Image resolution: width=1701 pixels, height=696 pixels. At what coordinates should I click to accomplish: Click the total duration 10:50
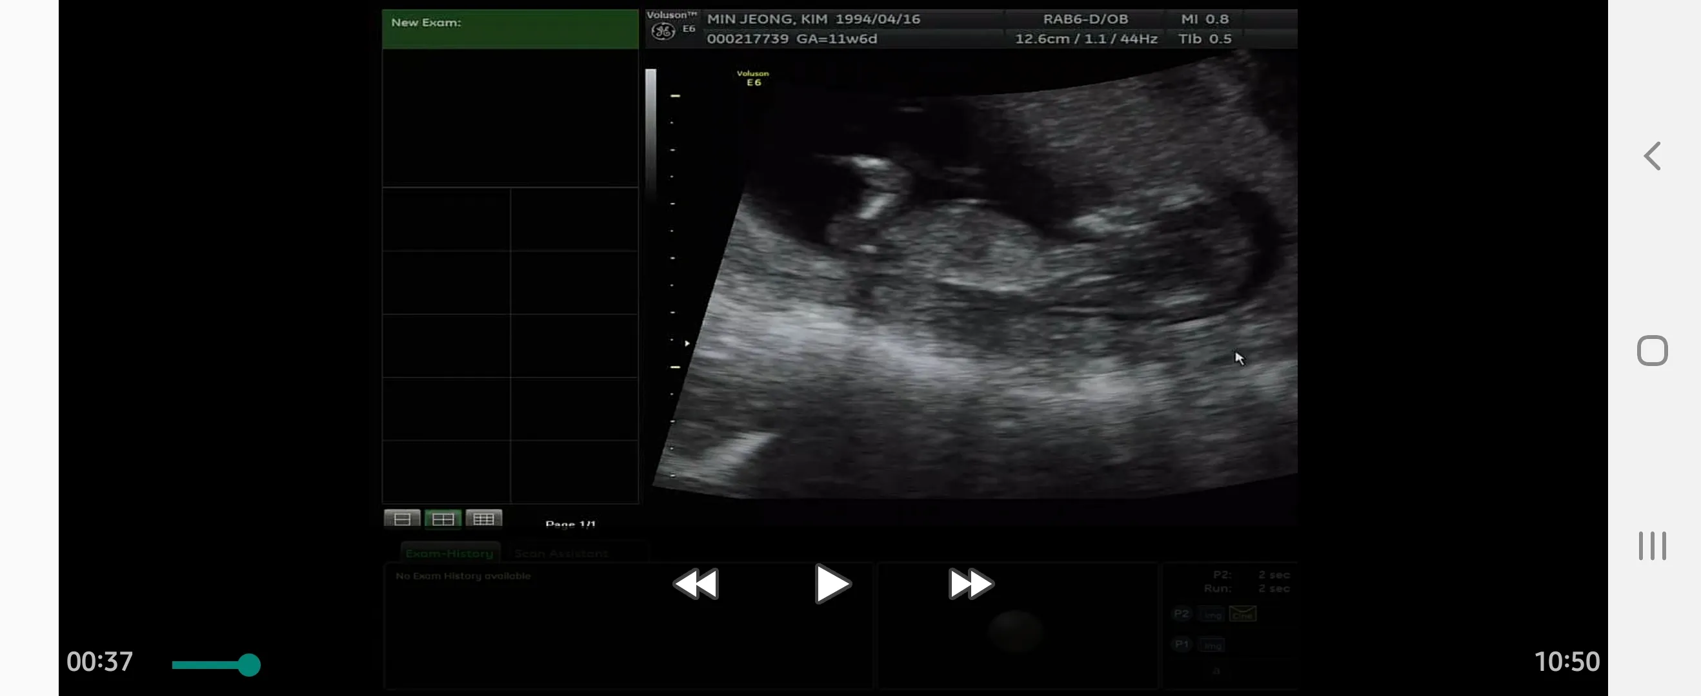coord(1567,662)
